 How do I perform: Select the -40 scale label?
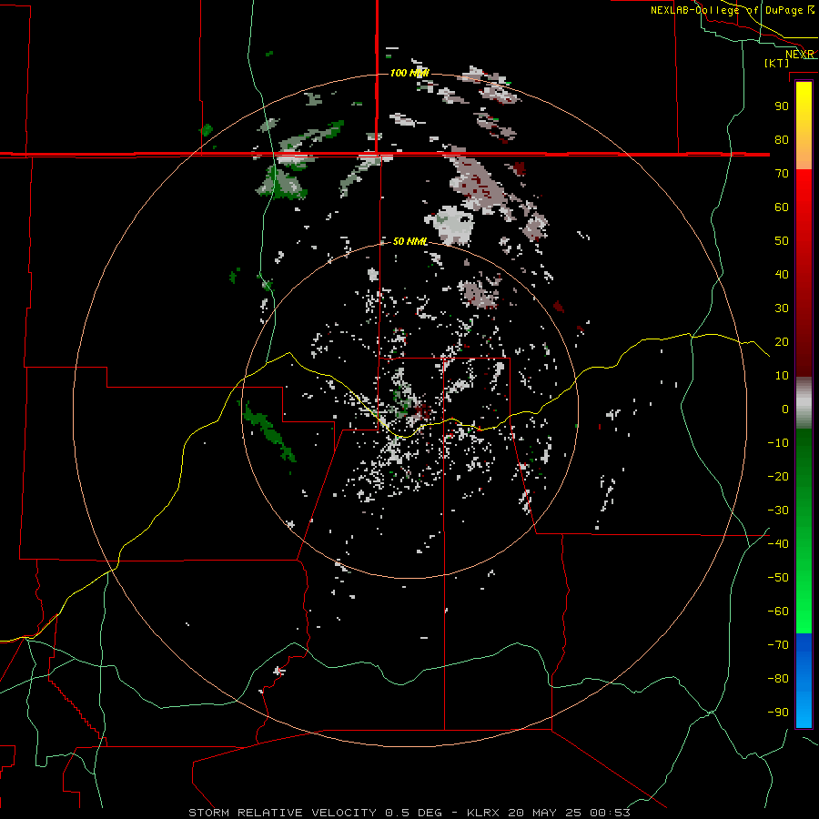[x=778, y=544]
